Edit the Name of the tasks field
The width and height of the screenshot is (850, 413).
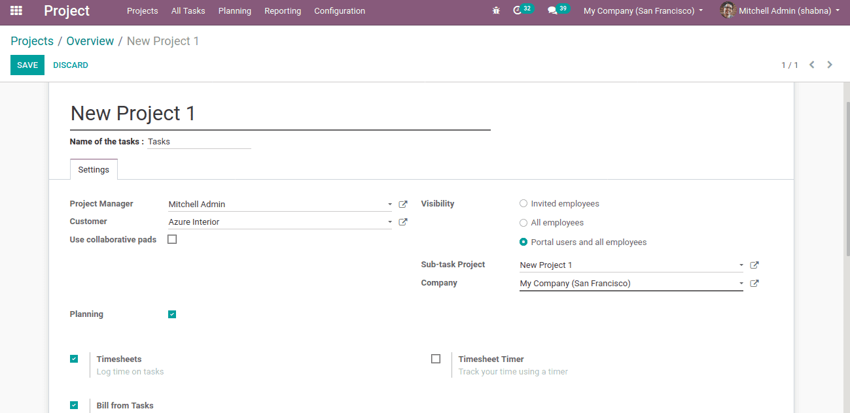199,141
